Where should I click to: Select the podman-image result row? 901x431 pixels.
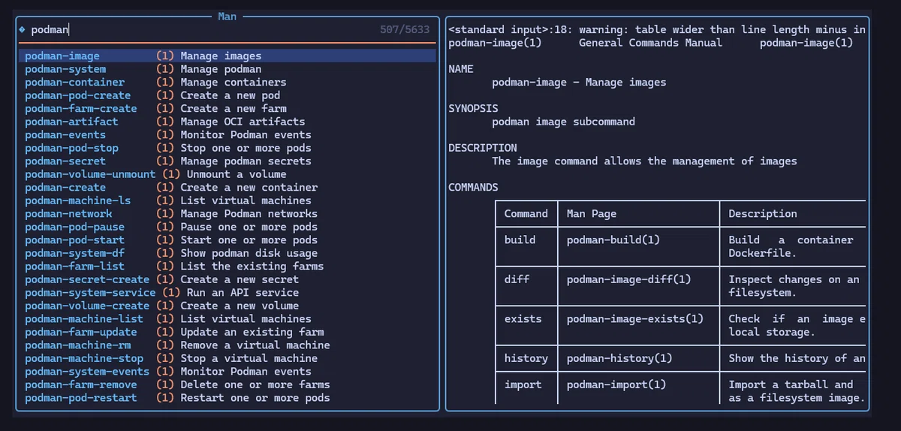click(x=227, y=56)
